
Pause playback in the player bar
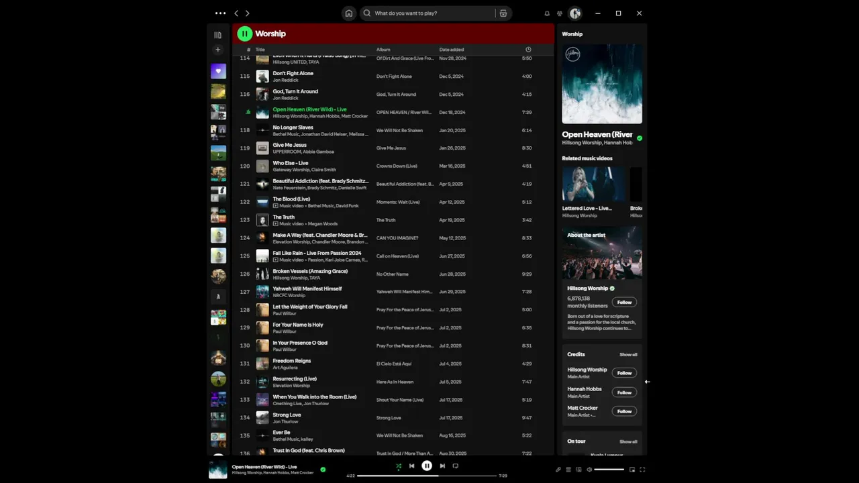point(427,466)
